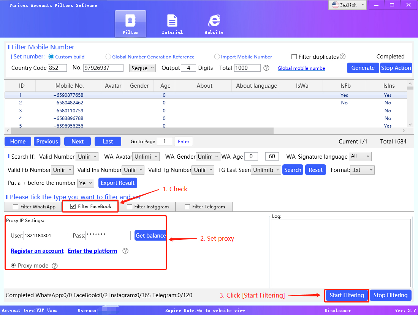Select Global Number Generation Reference option

click(x=108, y=57)
